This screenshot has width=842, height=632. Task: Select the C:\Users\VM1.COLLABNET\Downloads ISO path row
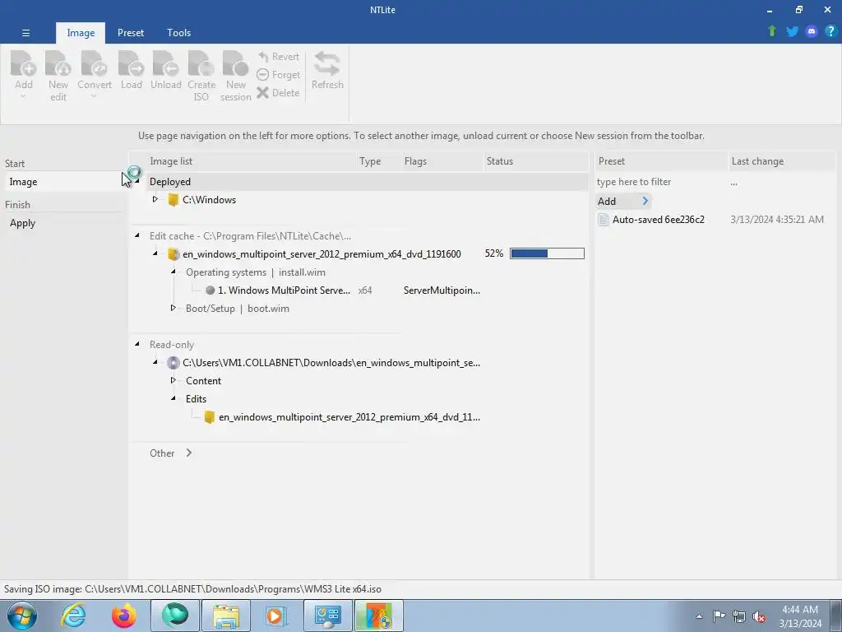(331, 363)
